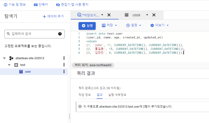209x123 pixels.
Task: Open the 일정 schedule dropdown
Action: 133,25
